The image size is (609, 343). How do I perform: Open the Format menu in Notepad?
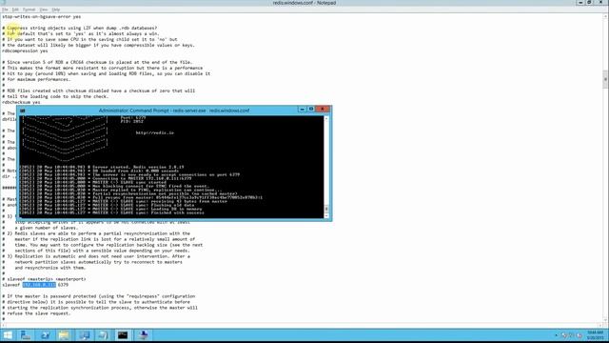pyautogui.click(x=29, y=10)
